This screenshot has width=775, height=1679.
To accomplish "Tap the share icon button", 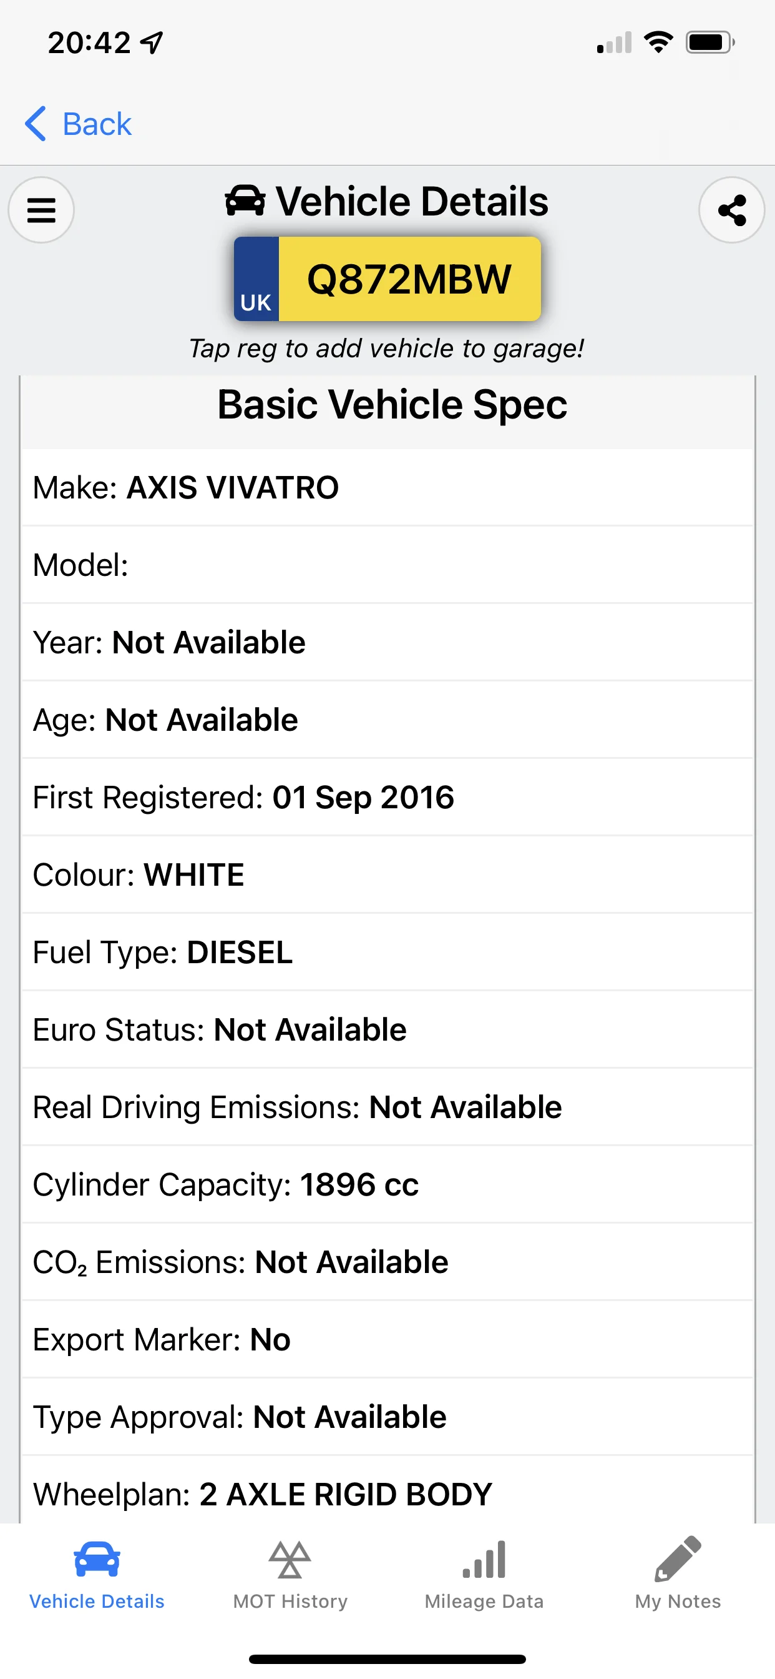I will point(732,210).
